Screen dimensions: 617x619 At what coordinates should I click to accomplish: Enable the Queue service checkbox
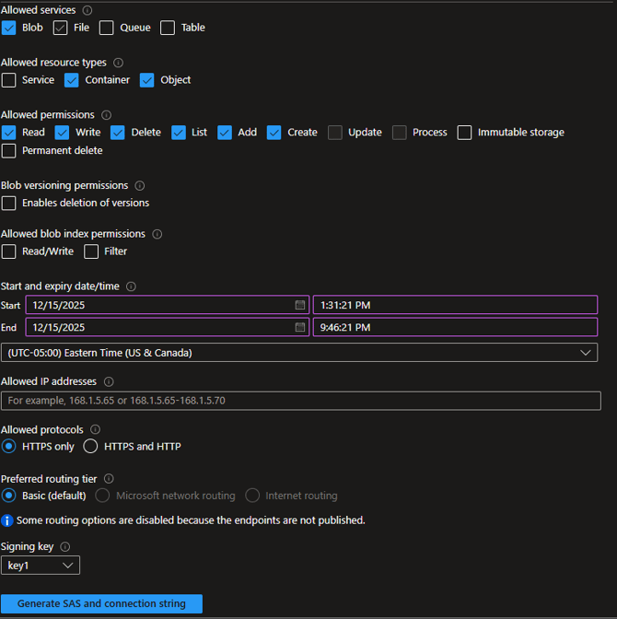[107, 28]
